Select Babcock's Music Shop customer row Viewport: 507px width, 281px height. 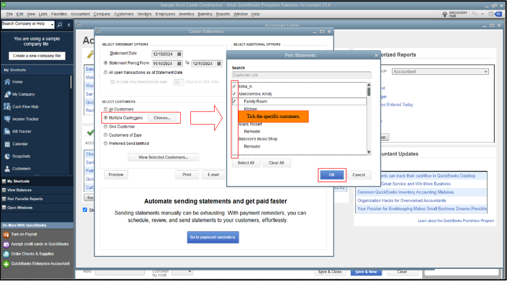click(x=299, y=139)
